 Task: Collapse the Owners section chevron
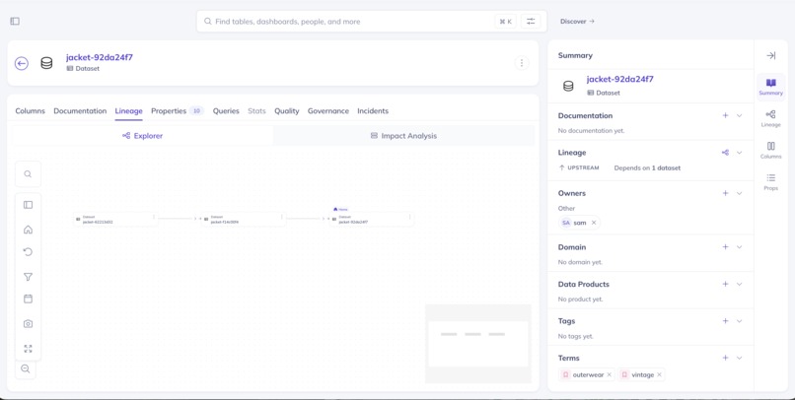click(x=739, y=193)
